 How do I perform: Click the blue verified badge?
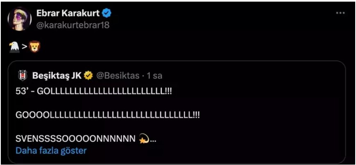[x=107, y=13]
